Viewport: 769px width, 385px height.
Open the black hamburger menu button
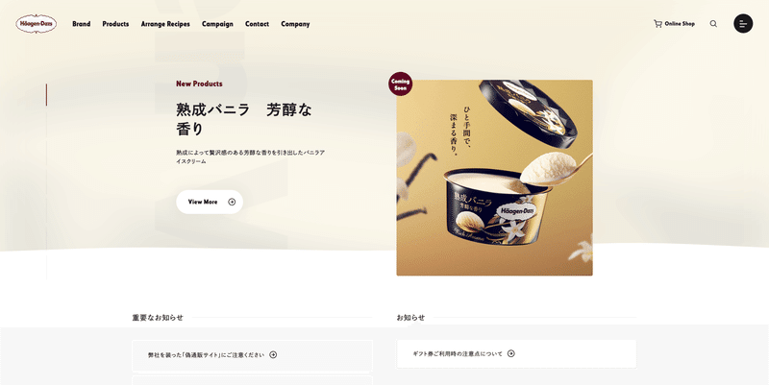[x=743, y=23]
